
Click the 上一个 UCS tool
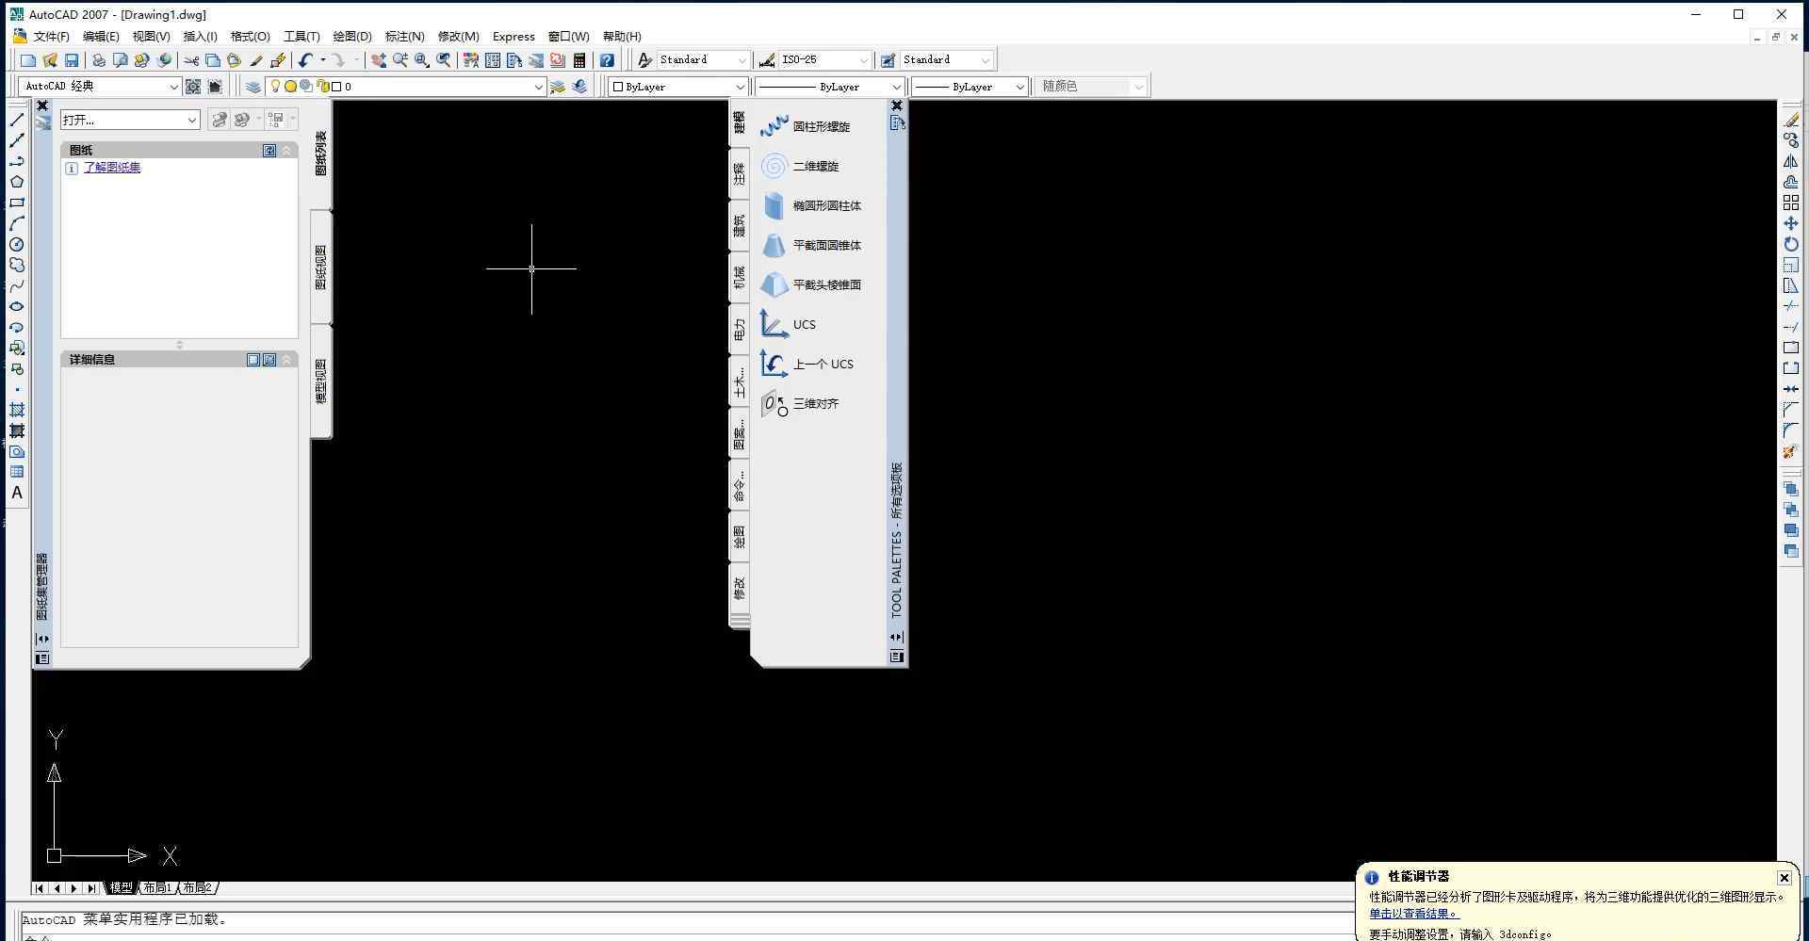coord(808,364)
